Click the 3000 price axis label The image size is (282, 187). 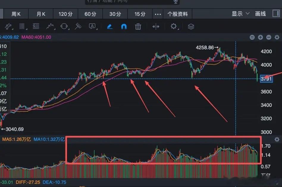point(266,132)
